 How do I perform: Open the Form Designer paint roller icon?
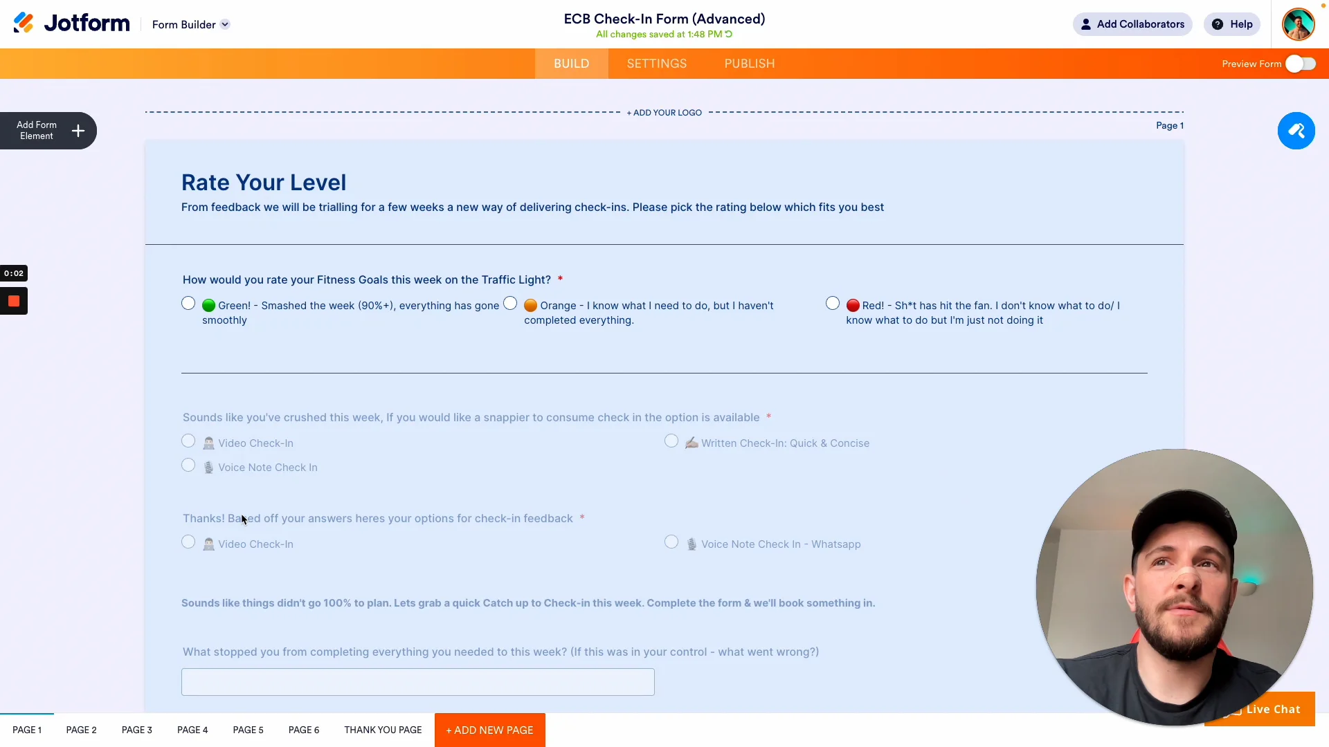pyautogui.click(x=1296, y=131)
